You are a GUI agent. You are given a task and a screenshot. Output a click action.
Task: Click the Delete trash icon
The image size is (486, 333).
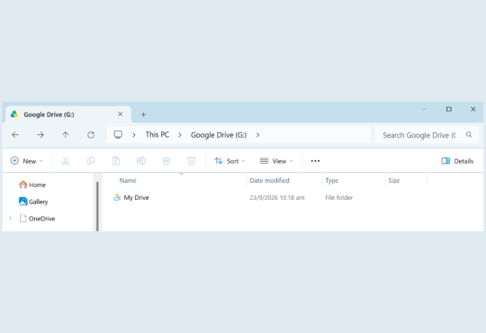(x=192, y=161)
